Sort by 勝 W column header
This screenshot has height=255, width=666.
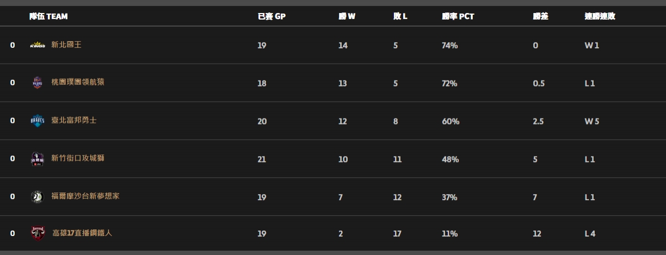[x=347, y=16]
